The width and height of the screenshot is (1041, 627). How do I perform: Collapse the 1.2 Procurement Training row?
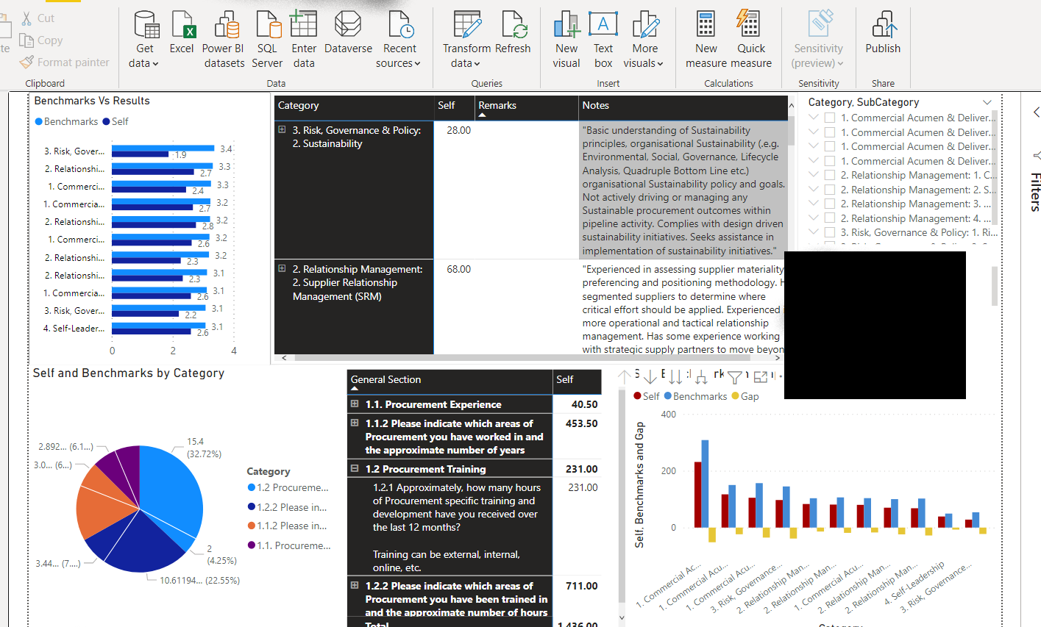pos(355,468)
